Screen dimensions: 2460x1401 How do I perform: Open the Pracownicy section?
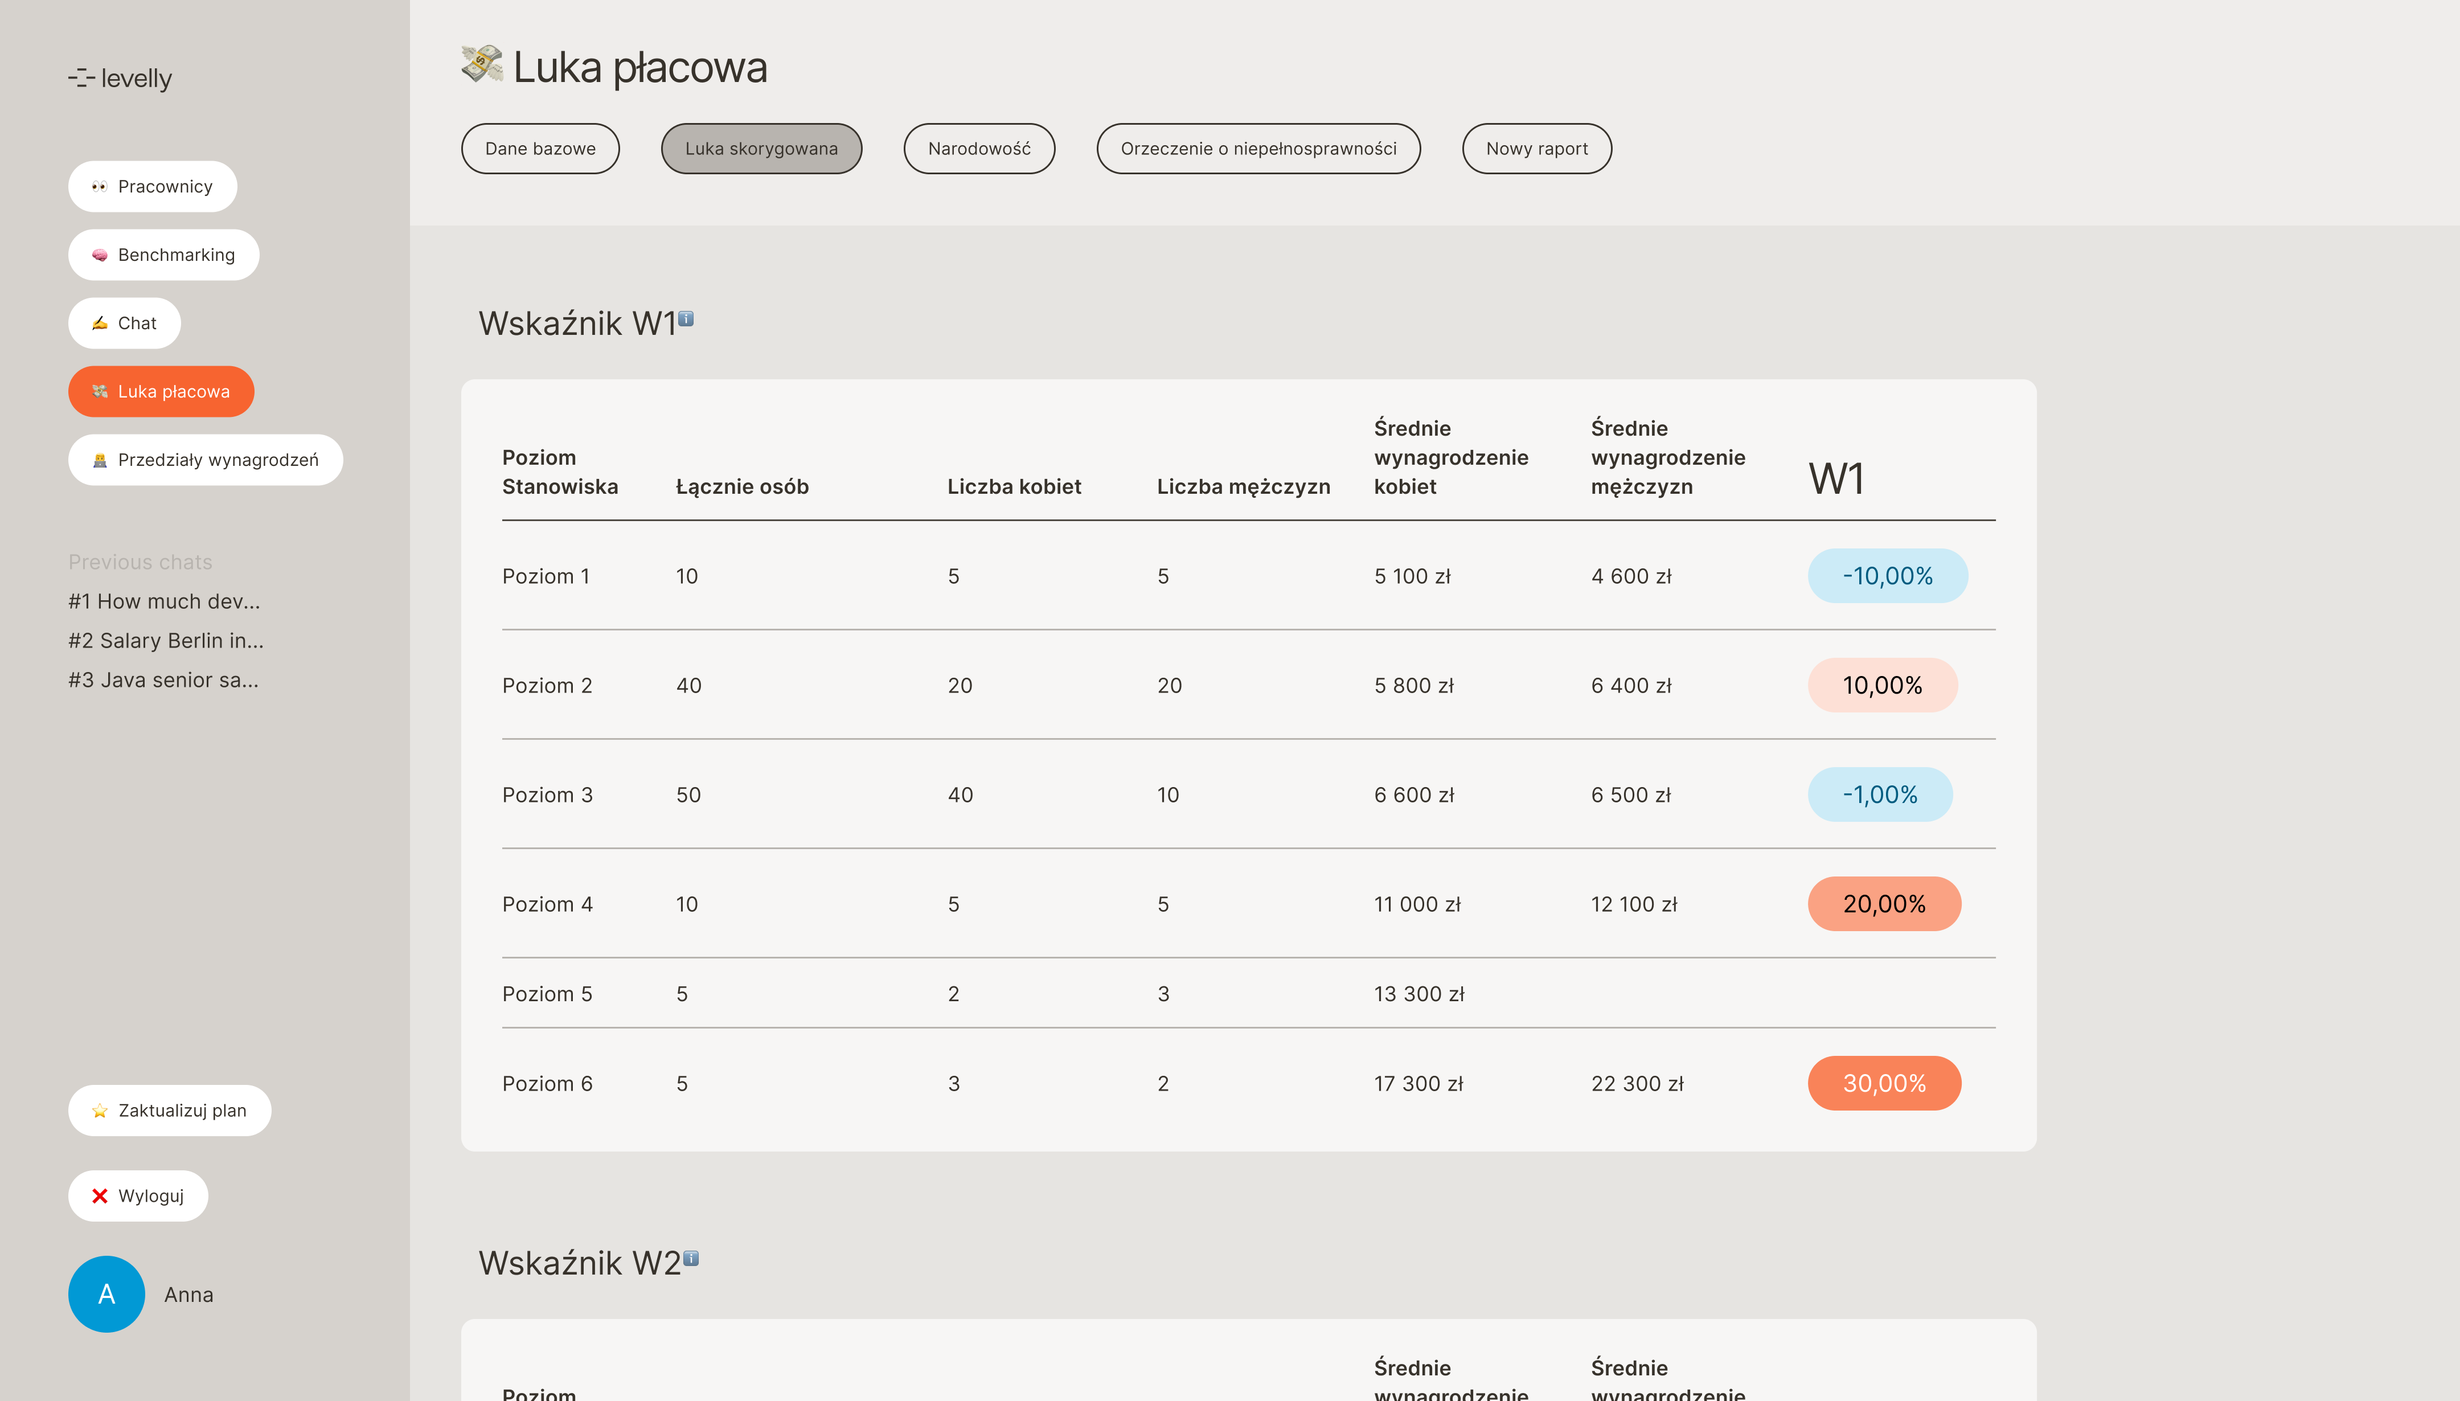pyautogui.click(x=152, y=187)
